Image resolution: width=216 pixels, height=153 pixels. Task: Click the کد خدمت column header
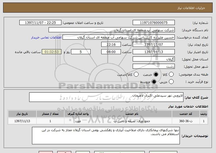(186, 114)
